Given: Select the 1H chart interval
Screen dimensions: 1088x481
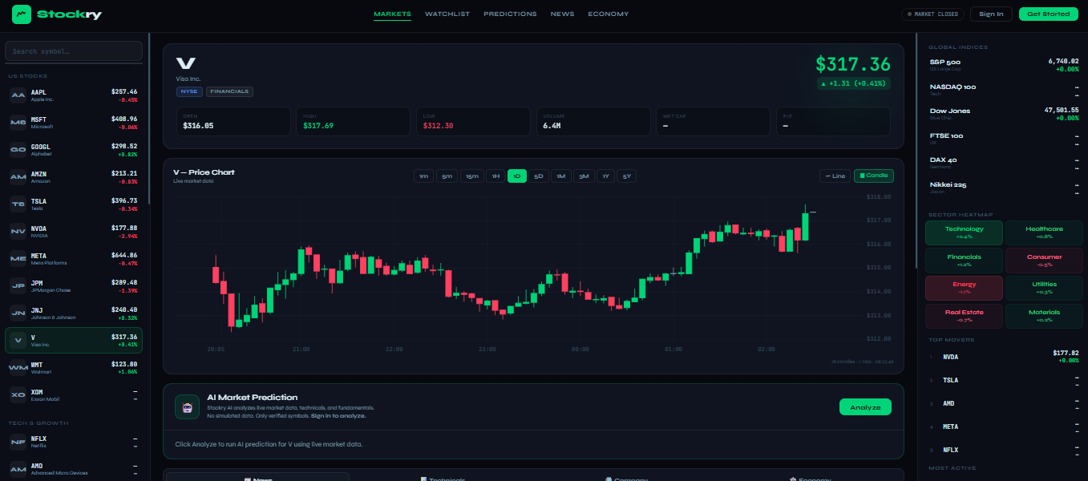Looking at the screenshot, I should (495, 176).
